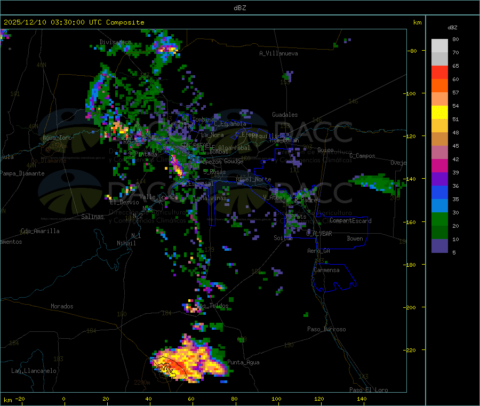Select the magenta 42-39 dBZ legend swatch
This screenshot has height=406, width=480.
point(439,165)
